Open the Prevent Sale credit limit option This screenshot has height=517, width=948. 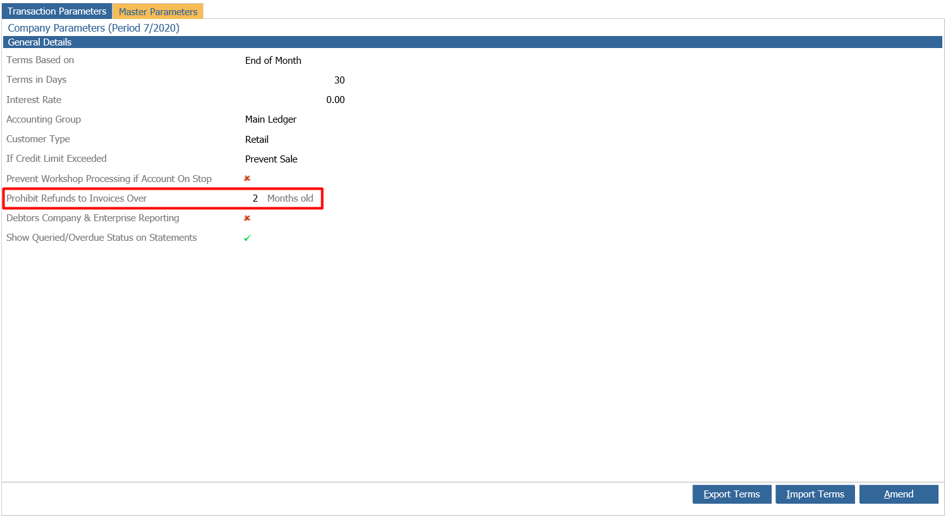(271, 159)
